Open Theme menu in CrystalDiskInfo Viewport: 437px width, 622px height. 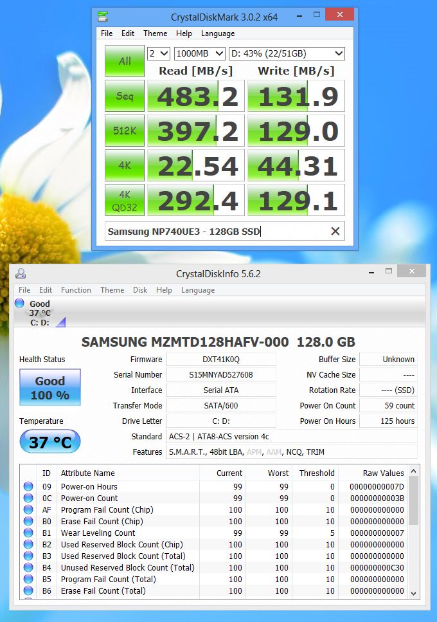(x=112, y=290)
